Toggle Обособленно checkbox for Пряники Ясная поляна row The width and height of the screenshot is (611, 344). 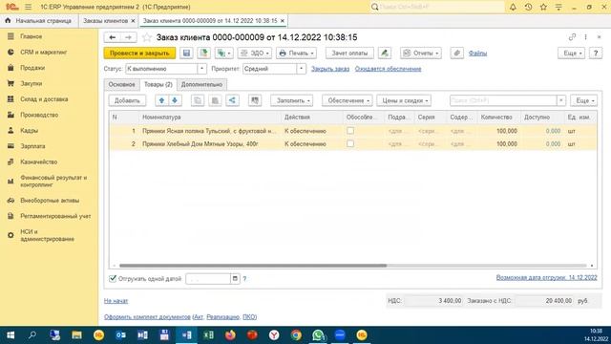pos(350,131)
